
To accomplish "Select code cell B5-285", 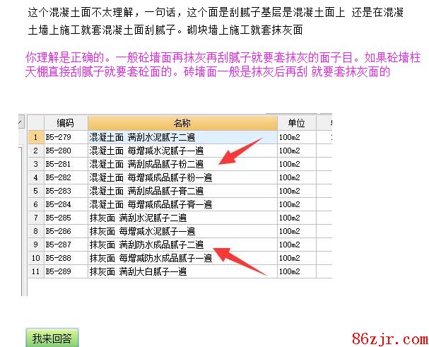I will pos(65,218).
